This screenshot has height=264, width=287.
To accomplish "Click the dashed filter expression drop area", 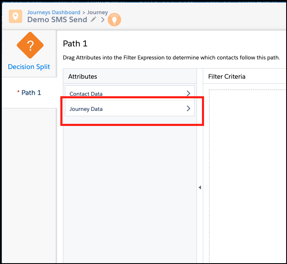I will click(248, 176).
